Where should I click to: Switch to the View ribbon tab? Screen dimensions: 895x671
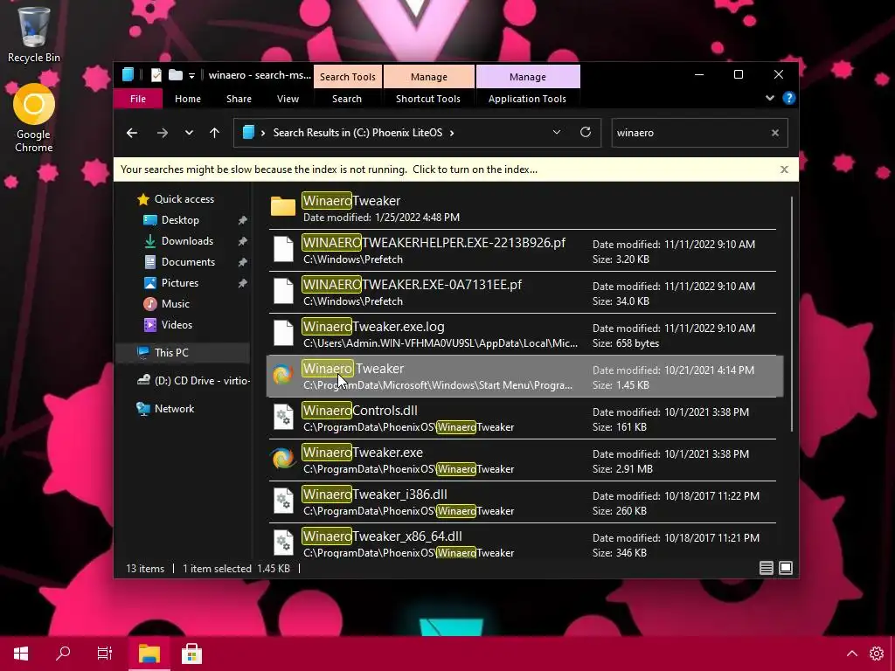pyautogui.click(x=288, y=99)
